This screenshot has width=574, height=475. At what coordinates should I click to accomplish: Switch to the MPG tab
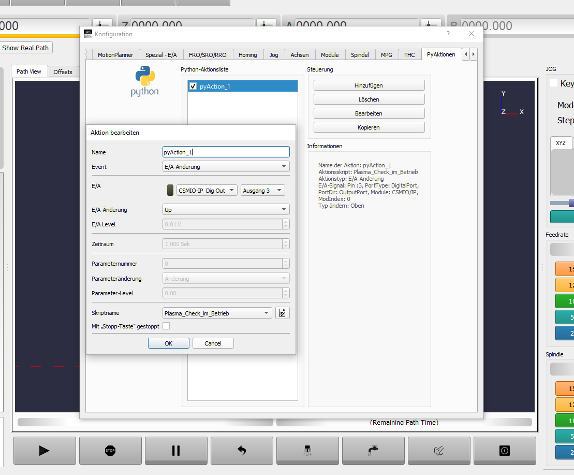(387, 54)
